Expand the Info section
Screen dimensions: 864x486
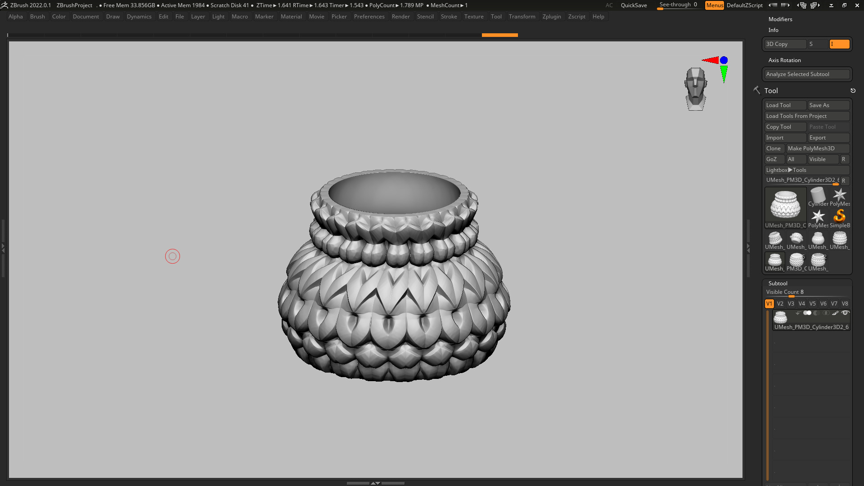pos(774,30)
